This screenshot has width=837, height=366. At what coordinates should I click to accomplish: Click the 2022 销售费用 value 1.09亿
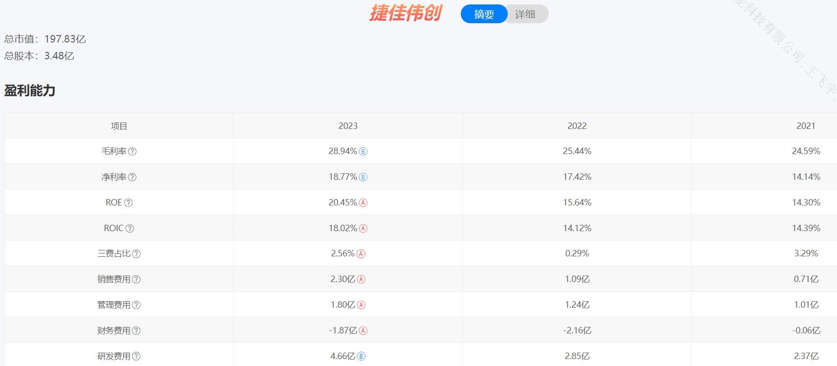[x=577, y=279]
